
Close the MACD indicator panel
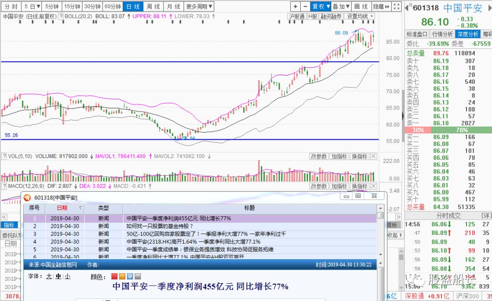(x=374, y=186)
